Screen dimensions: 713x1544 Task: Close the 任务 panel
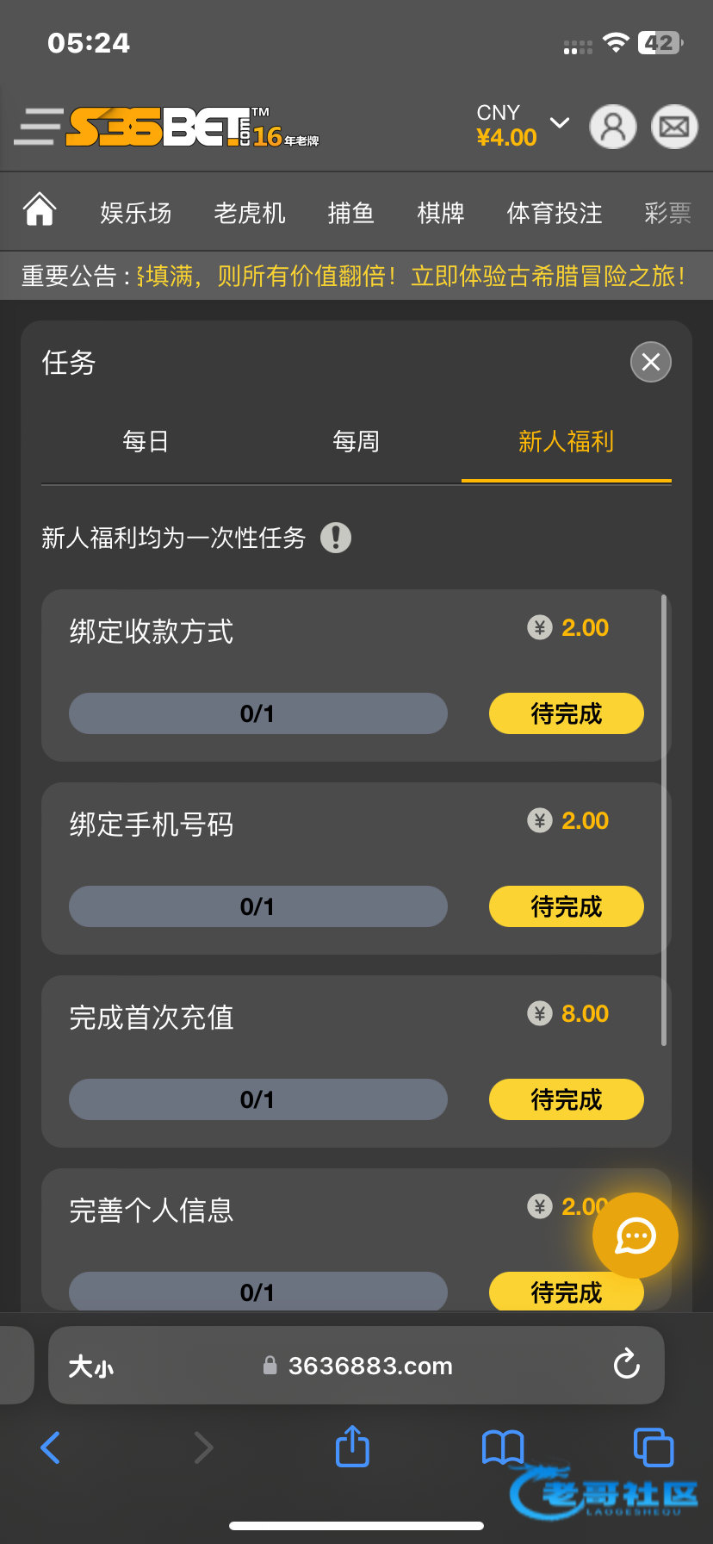[x=650, y=362]
